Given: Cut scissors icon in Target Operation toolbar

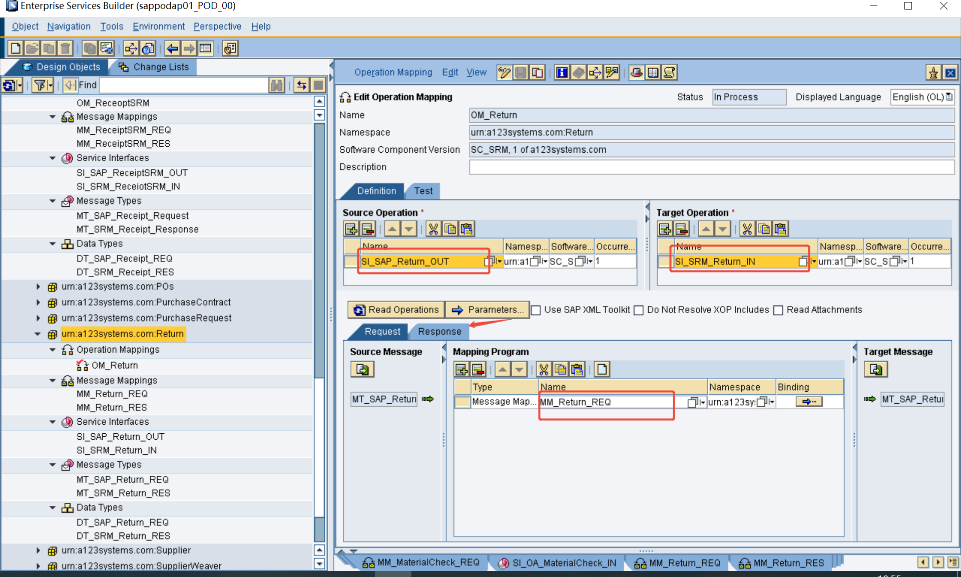Looking at the screenshot, I should [747, 229].
